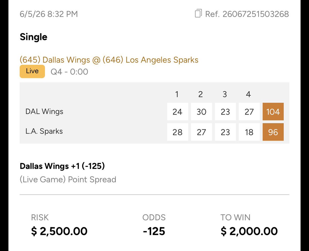Select the quarter 1 column header

click(x=177, y=94)
